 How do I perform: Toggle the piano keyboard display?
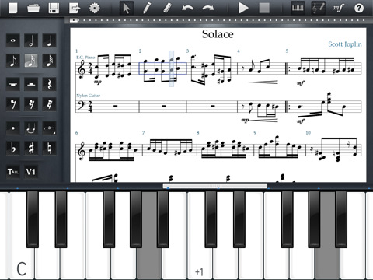pyautogui.click(x=298, y=8)
